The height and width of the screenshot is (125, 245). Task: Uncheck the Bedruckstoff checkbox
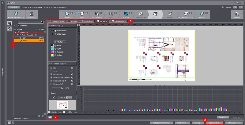pos(51,85)
